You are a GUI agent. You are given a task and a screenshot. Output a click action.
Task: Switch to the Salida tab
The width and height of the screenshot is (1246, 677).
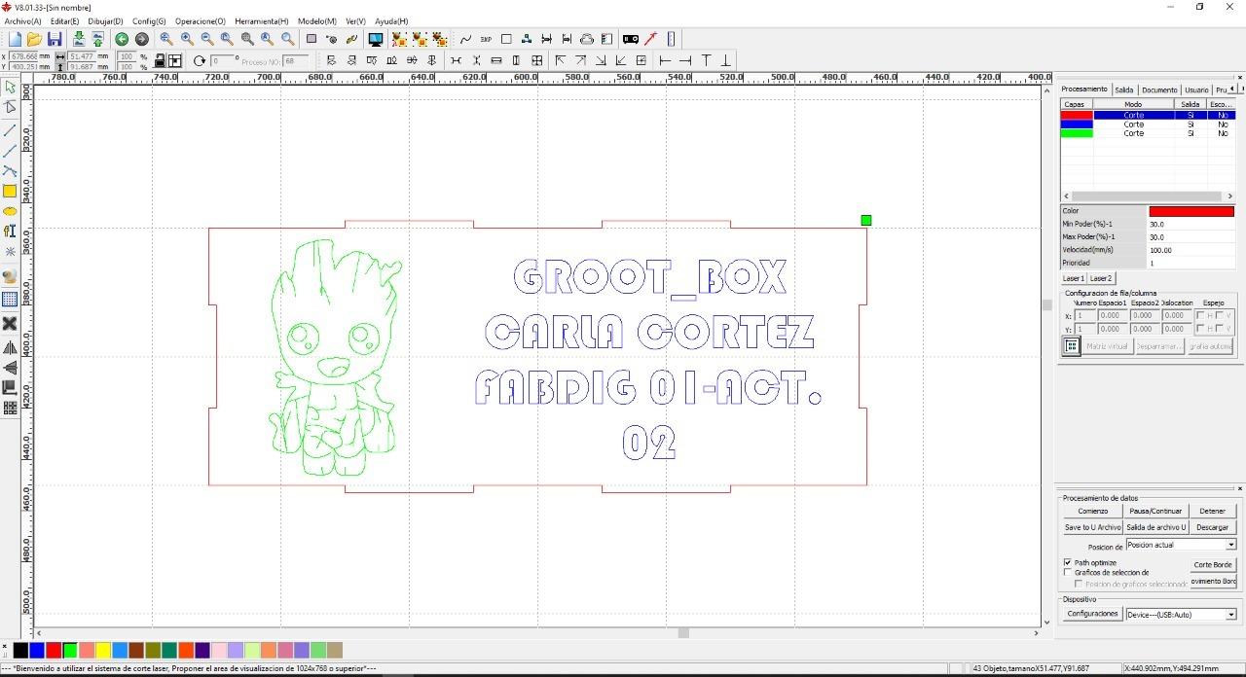(x=1124, y=89)
